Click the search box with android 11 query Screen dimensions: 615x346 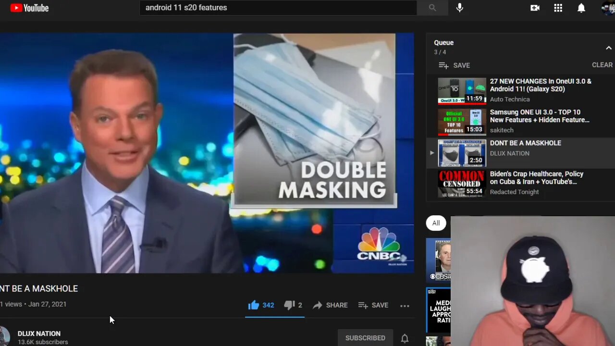[278, 8]
